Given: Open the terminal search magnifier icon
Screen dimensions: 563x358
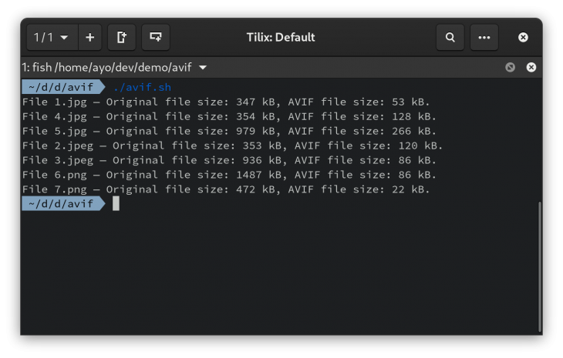Looking at the screenshot, I should [450, 37].
